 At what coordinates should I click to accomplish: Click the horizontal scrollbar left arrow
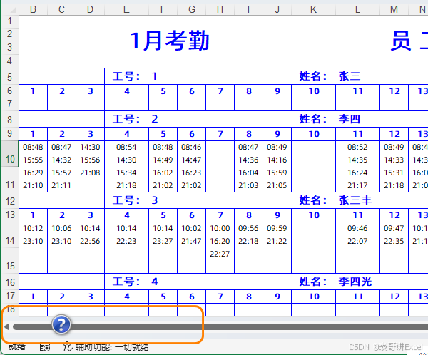(6, 326)
